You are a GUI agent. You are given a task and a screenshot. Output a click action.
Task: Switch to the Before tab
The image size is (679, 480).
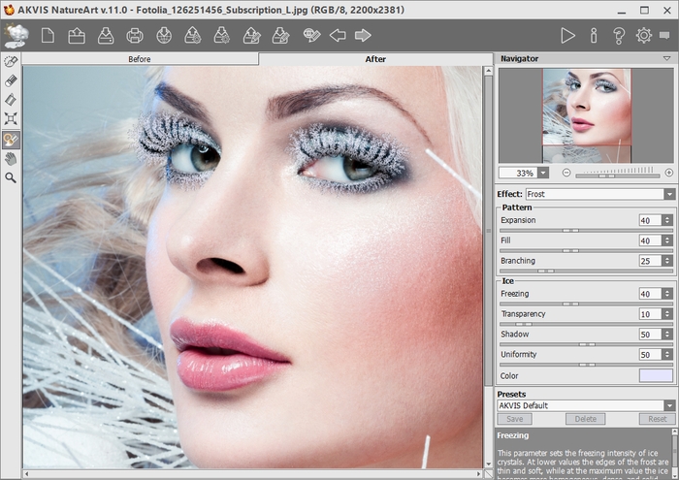140,59
